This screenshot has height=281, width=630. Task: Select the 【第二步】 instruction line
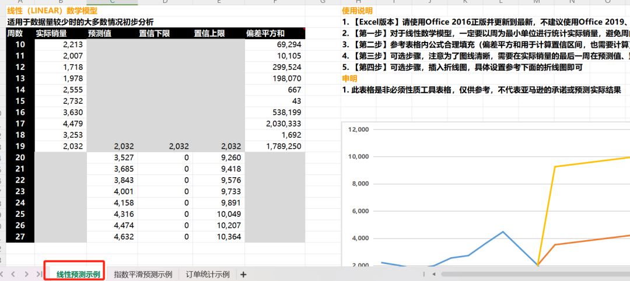[486, 44]
